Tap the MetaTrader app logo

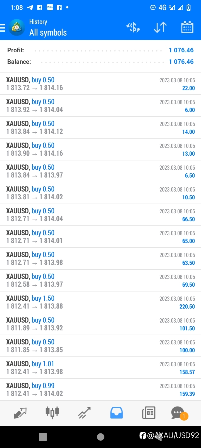17,27
